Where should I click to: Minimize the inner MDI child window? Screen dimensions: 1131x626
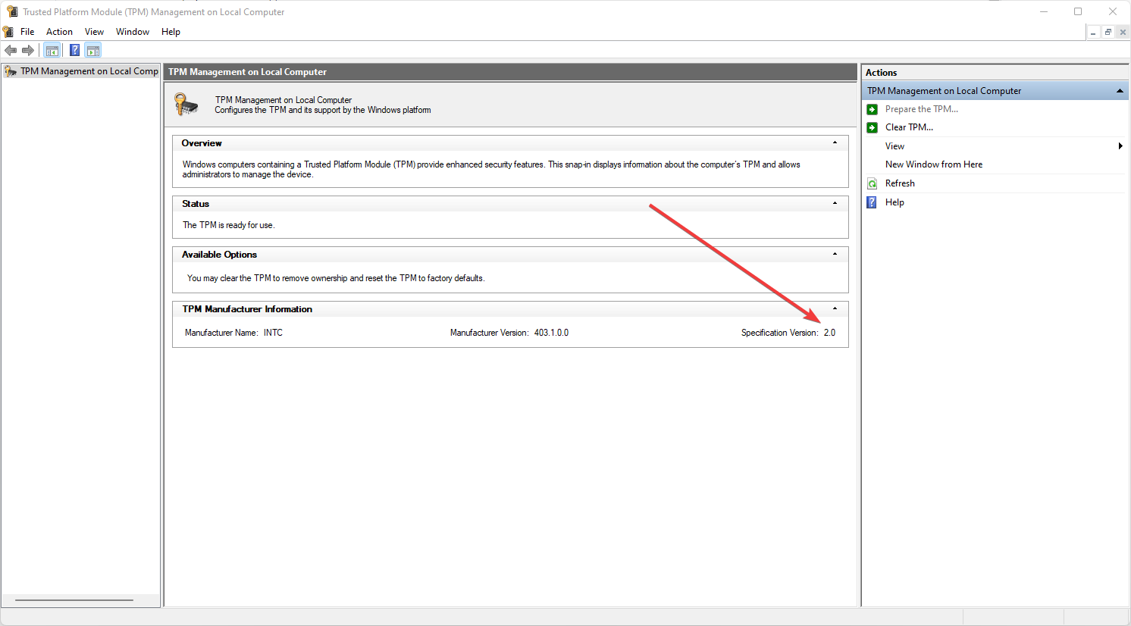click(1093, 32)
